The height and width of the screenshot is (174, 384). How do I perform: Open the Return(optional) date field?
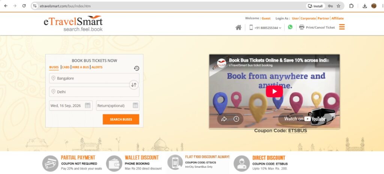tap(118, 106)
